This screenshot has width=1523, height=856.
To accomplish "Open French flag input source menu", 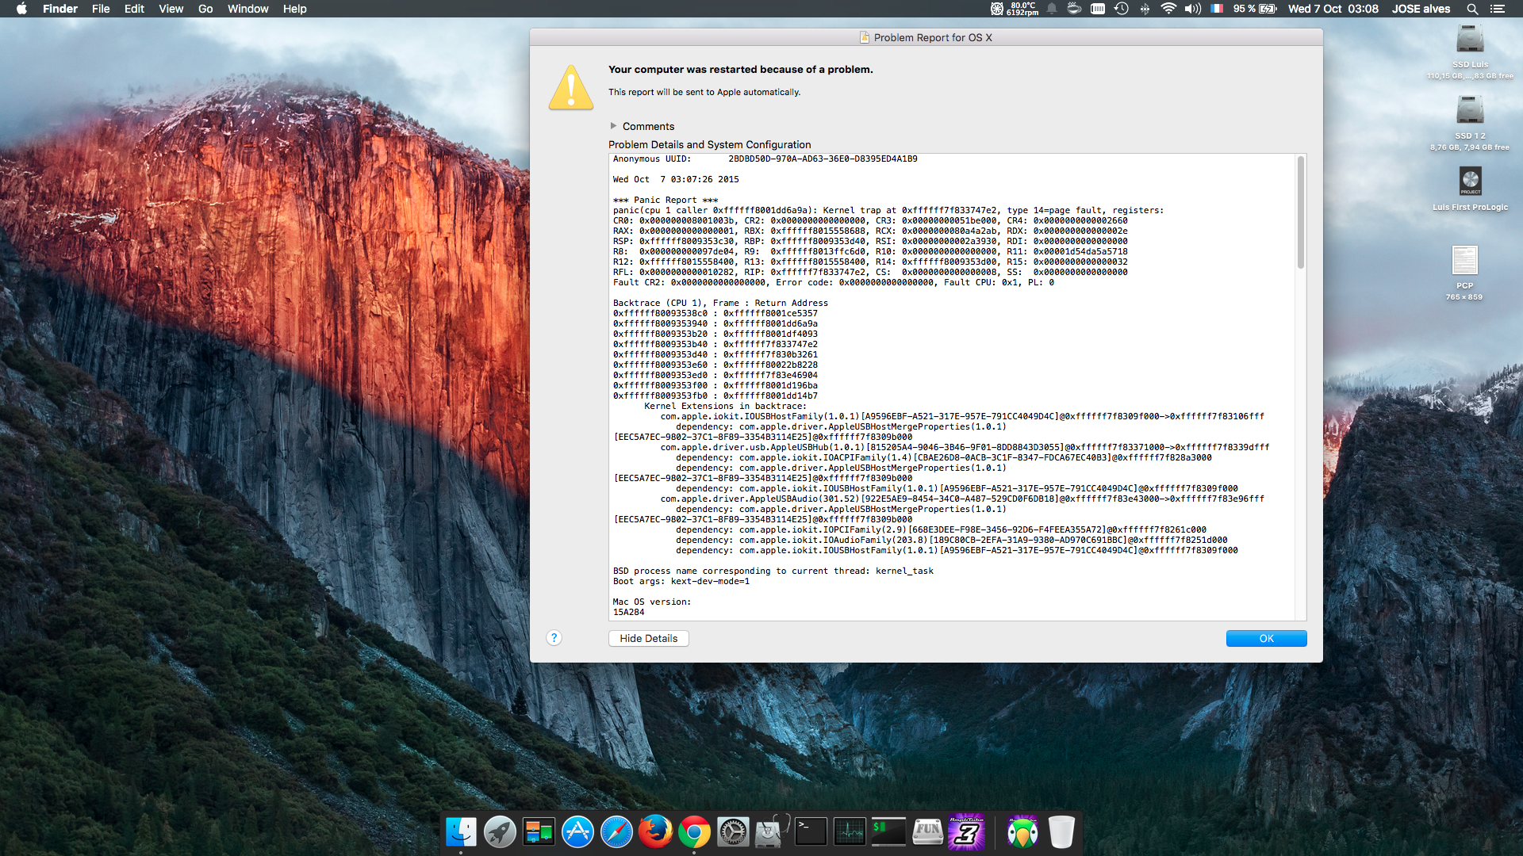I will coord(1217,9).
